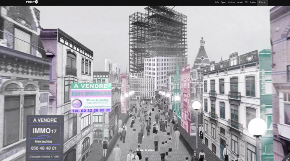The image size is (290, 161).
Task: Click 'A VENDRE' on the dark IMMO sign
Action: point(45,120)
